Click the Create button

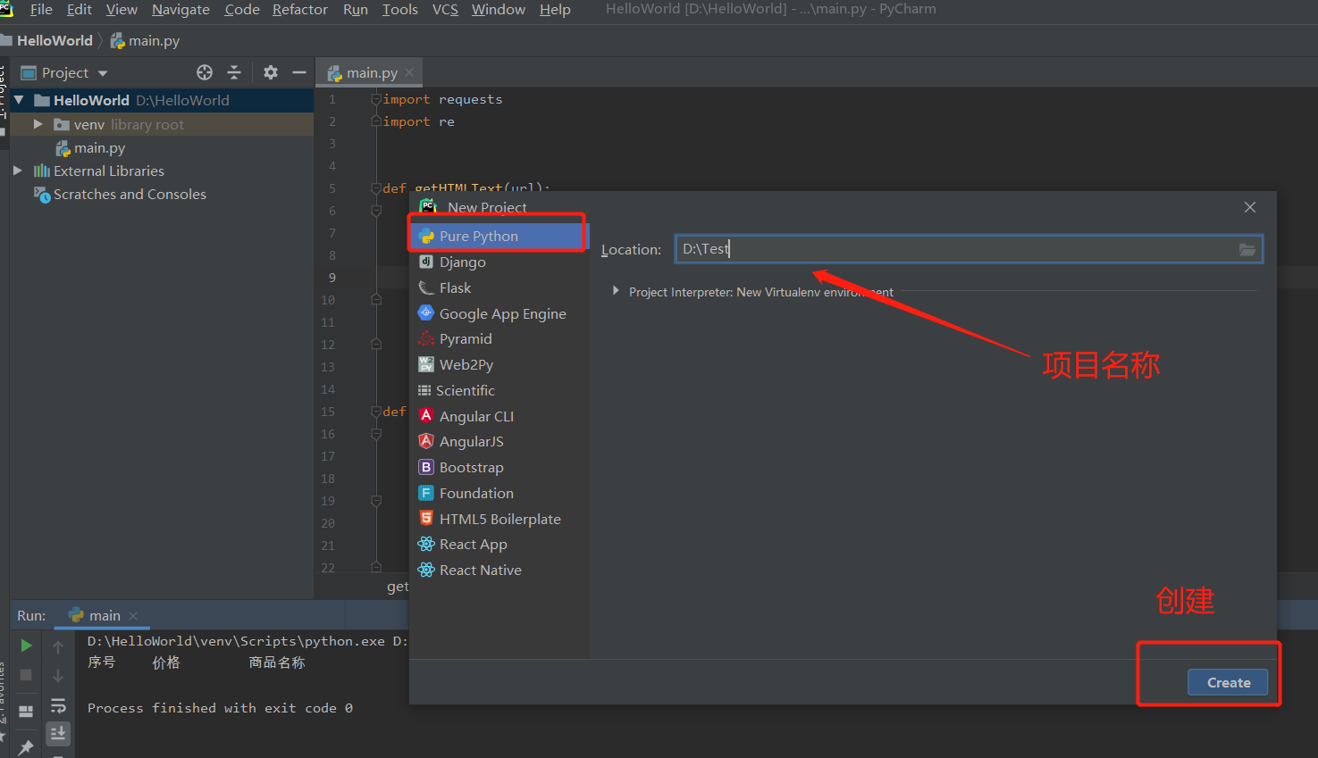pos(1228,682)
